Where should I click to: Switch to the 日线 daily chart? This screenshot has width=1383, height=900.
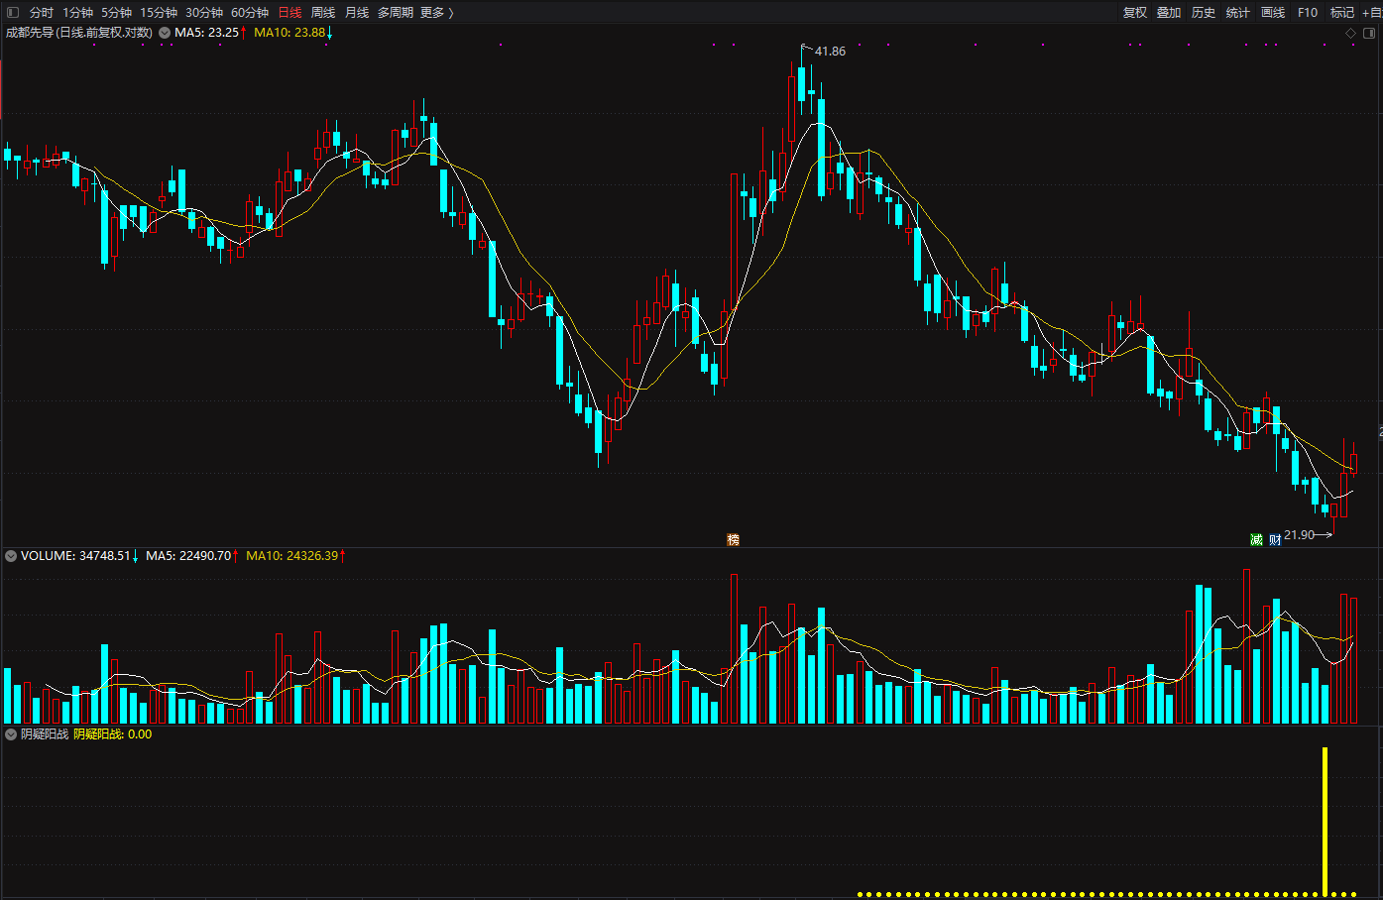289,12
